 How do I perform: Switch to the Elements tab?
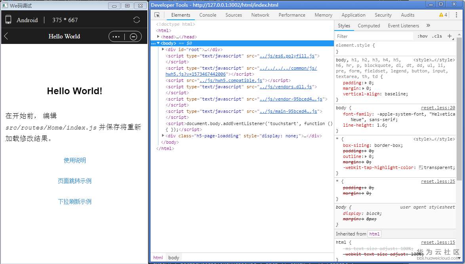pyautogui.click(x=181, y=15)
